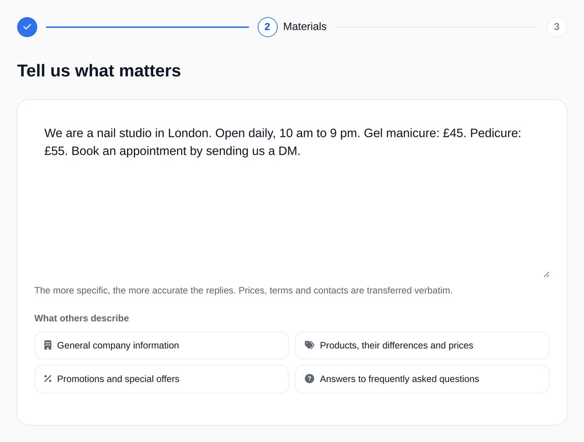Click the gray progress line before step 3

(436, 27)
